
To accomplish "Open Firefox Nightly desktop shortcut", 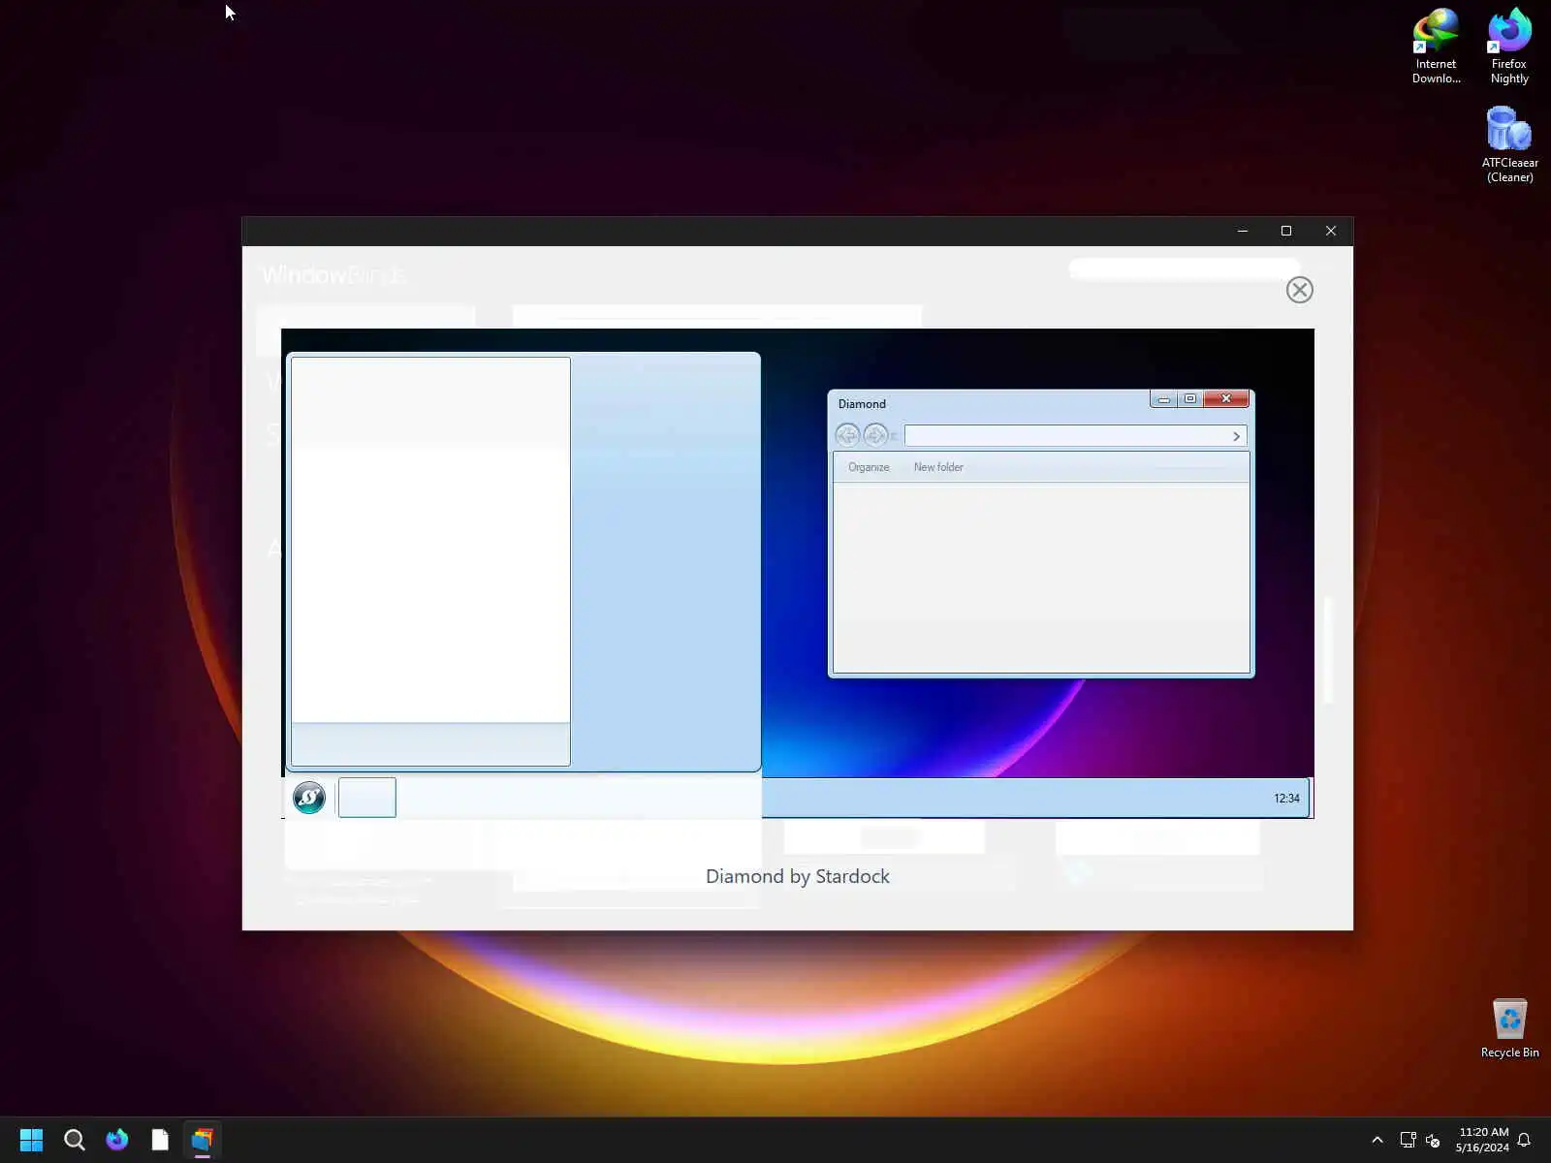I will tap(1509, 47).
